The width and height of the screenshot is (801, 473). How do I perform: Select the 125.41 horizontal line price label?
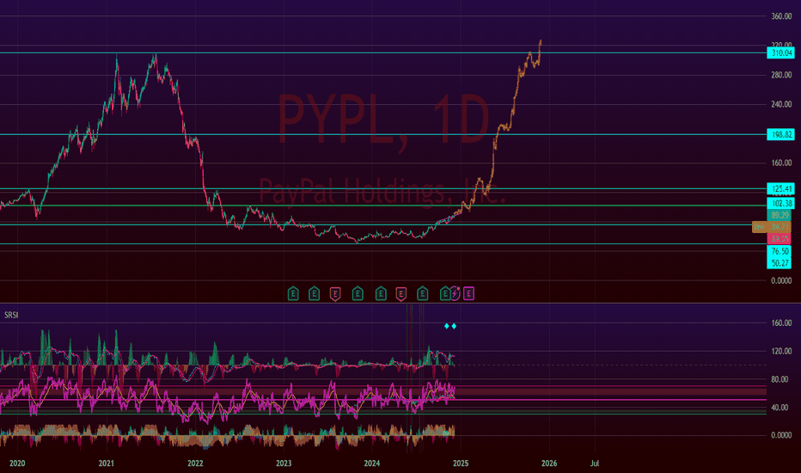coord(781,188)
